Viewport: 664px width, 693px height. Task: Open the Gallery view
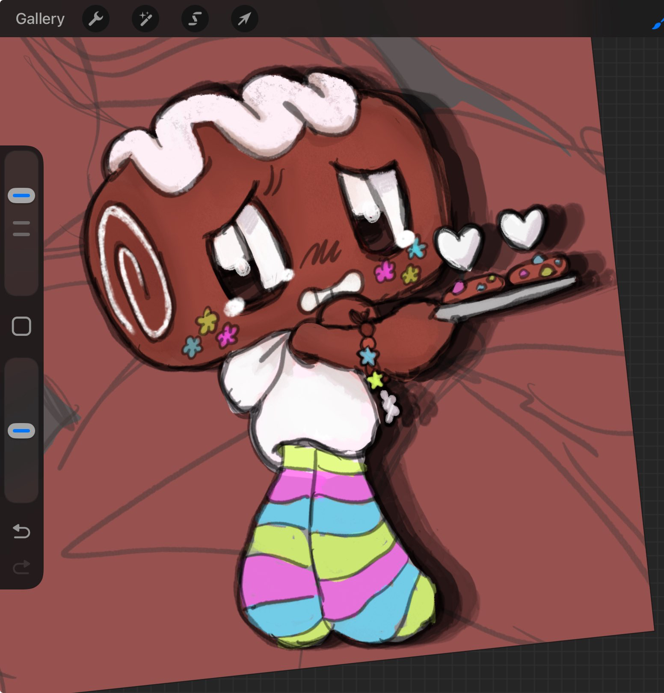tap(40, 19)
